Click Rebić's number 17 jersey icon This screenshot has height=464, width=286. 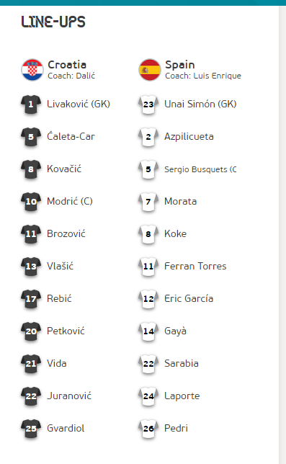pos(31,299)
